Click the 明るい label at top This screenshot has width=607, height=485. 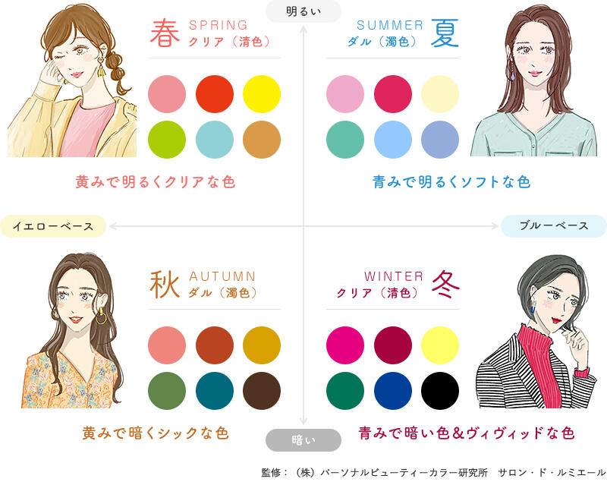coord(303,11)
